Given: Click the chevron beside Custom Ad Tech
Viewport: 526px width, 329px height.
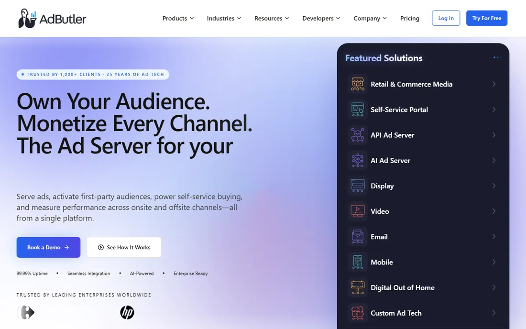Looking at the screenshot, I should coord(494,313).
